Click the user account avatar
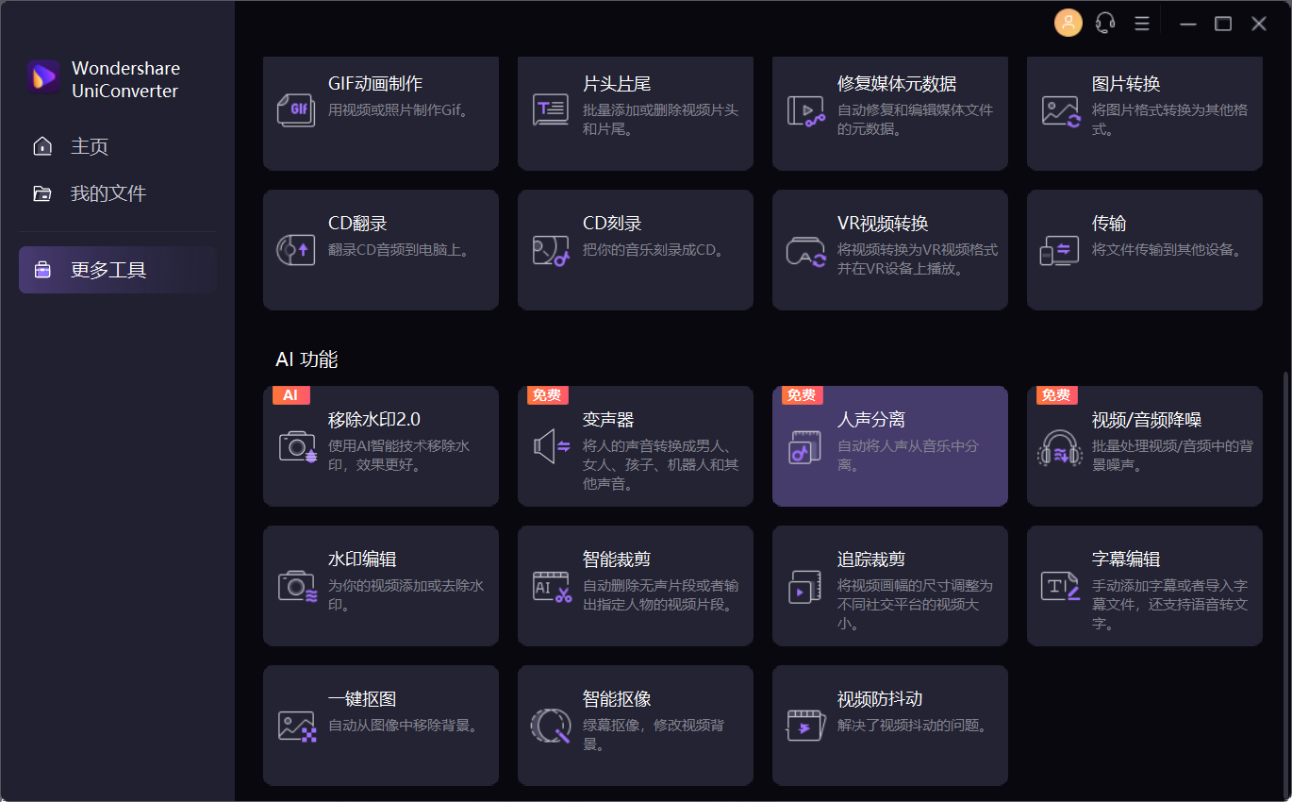 pyautogui.click(x=1068, y=23)
